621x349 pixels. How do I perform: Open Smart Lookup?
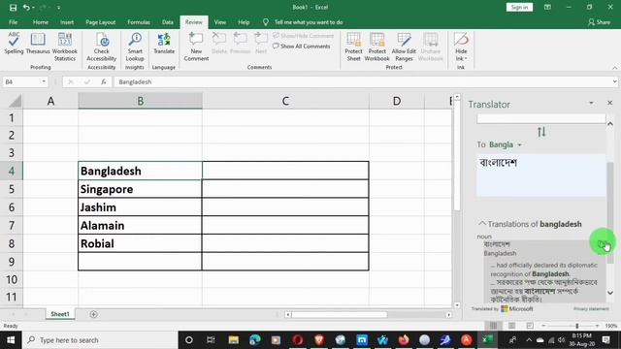point(135,47)
